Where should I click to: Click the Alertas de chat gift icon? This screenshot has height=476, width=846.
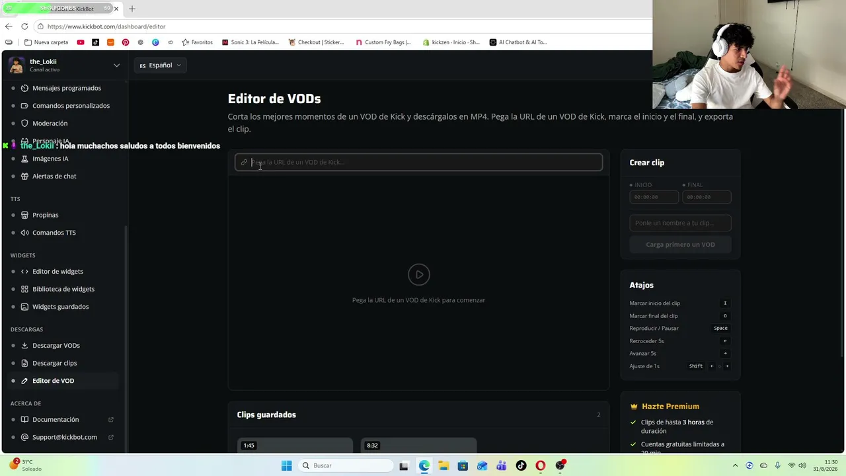[24, 176]
